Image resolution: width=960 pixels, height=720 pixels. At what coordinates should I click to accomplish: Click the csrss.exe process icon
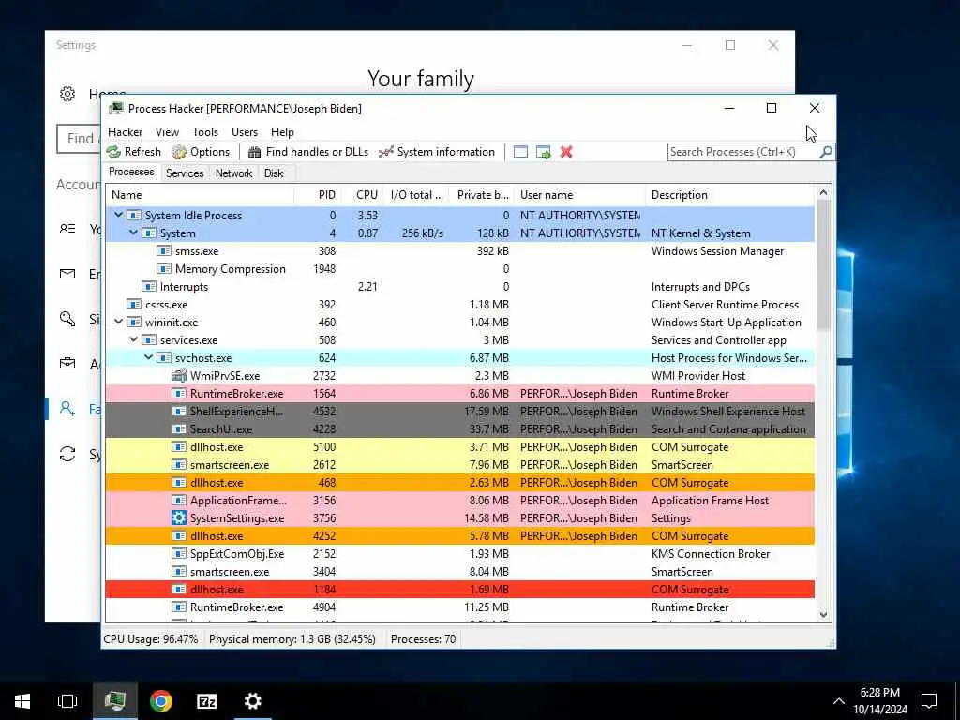pyautogui.click(x=133, y=305)
